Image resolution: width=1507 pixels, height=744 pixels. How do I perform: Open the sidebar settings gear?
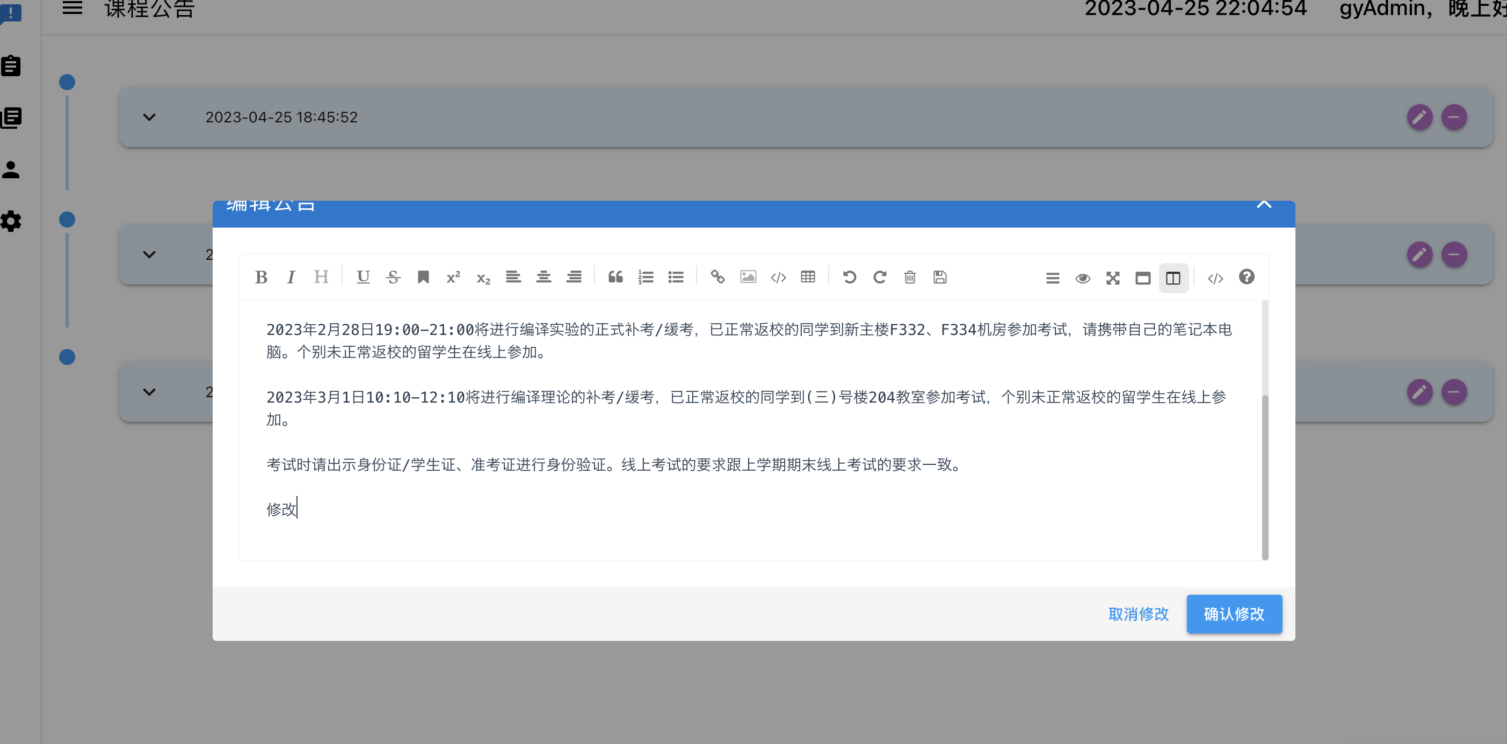coord(12,222)
